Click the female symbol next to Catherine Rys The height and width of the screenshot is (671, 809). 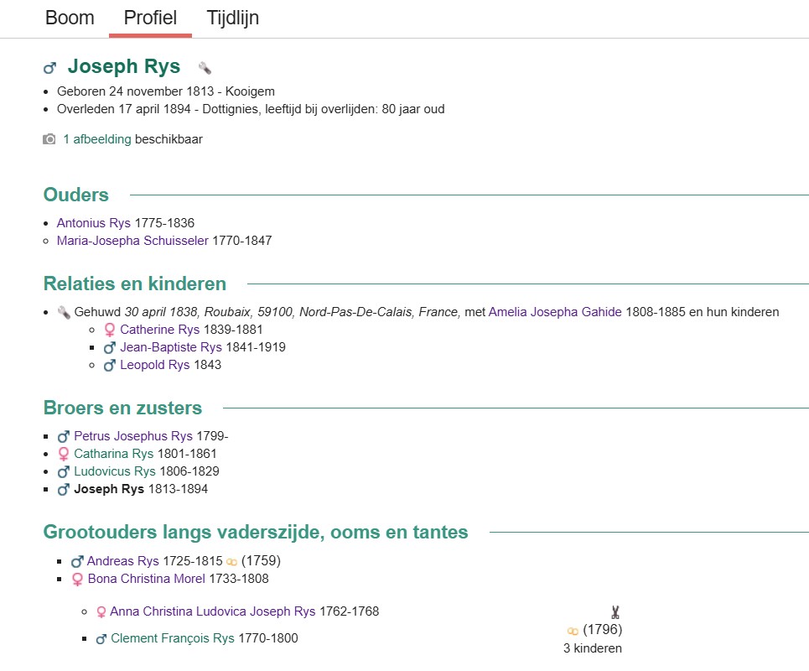tap(109, 330)
